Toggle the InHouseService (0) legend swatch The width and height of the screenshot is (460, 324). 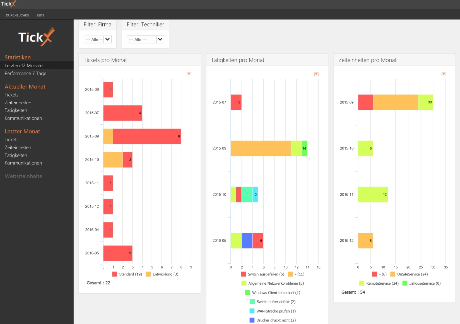[405, 283]
